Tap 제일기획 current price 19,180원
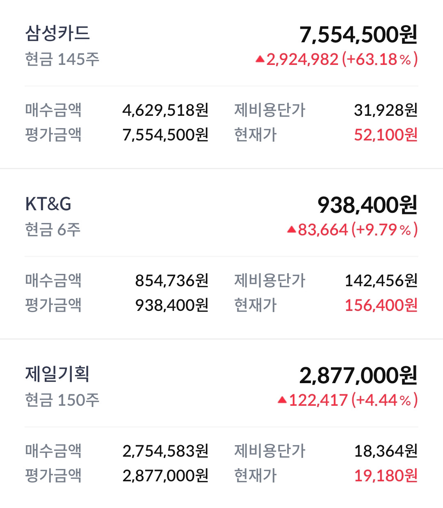The image size is (443, 508). (386, 476)
